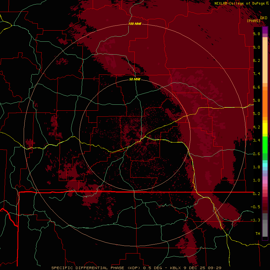Click the 1.8 scale value
Image resolution: width=270 pixels, height=270 pixels.
coord(256,167)
